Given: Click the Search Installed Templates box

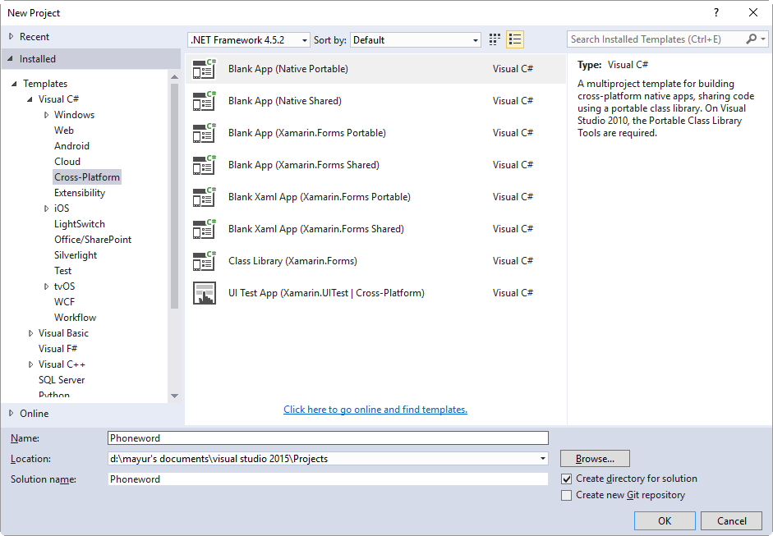Looking at the screenshot, I should tap(656, 39).
